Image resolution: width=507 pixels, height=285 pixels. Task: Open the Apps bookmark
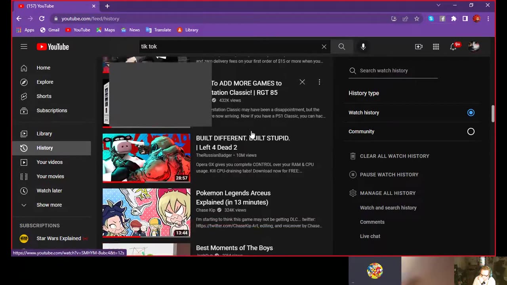point(25,30)
